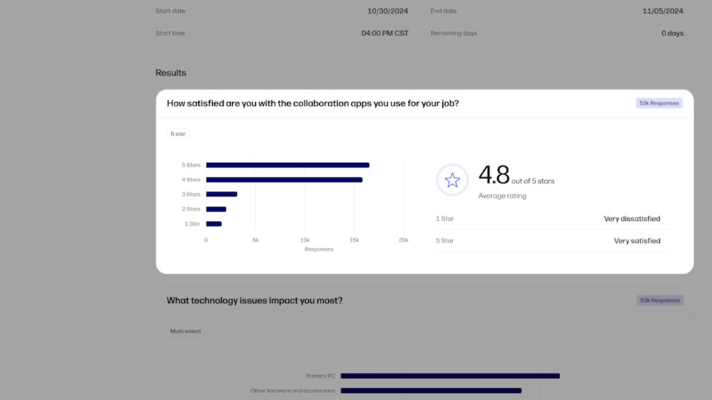Click the 53k Responses badge on technology issues question
The width and height of the screenshot is (712, 400).
pos(660,300)
